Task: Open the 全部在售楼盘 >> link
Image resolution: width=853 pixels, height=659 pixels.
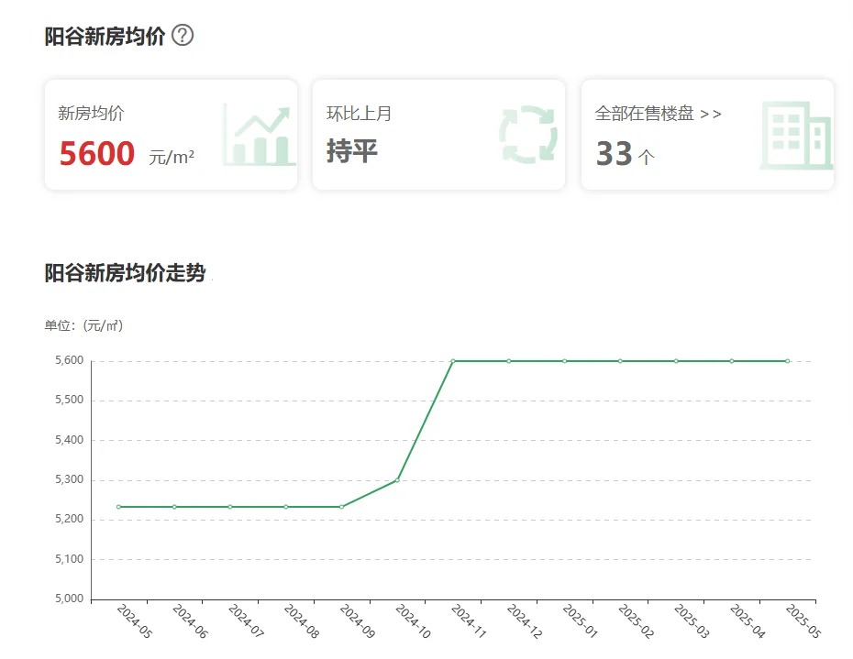Action: coord(658,114)
